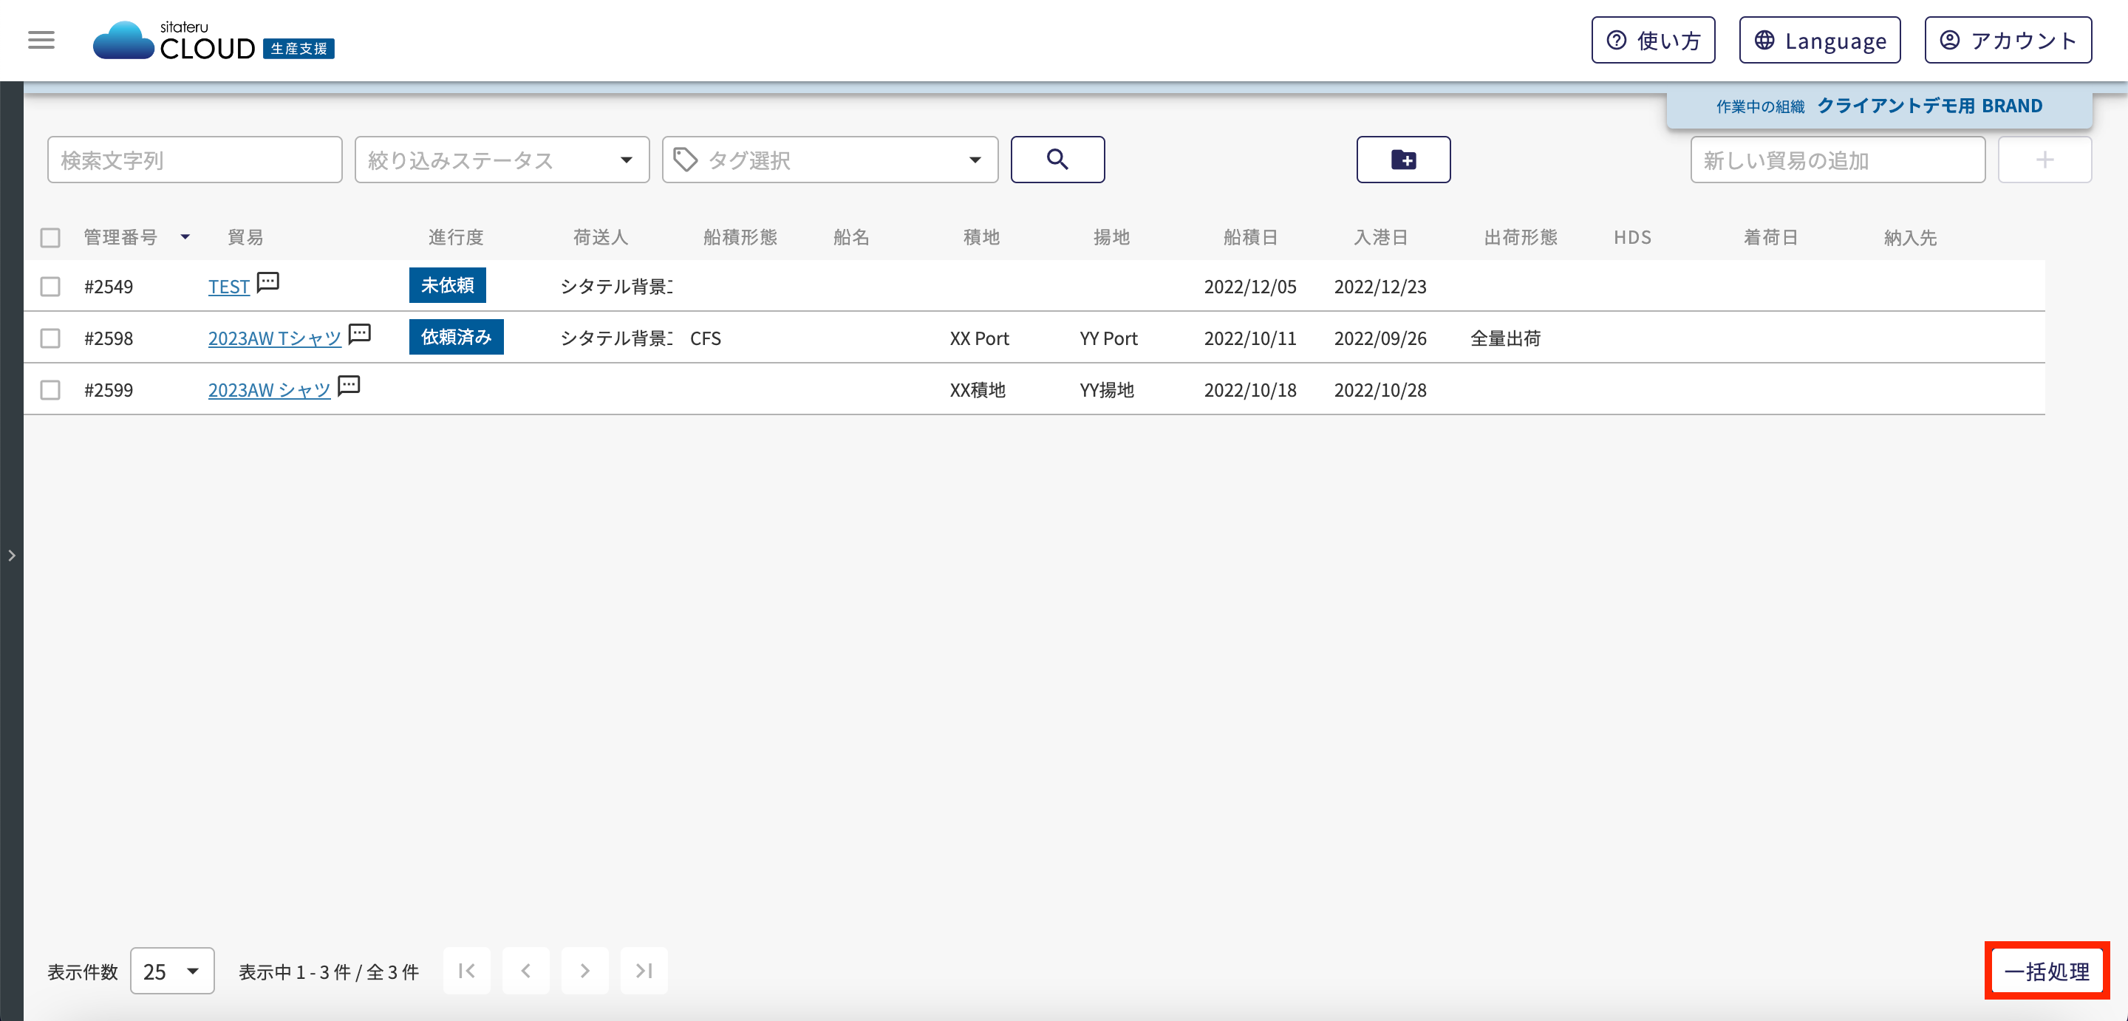This screenshot has width=2128, height=1021.
Task: Open the アカウント menu button
Action: pos(2008,40)
